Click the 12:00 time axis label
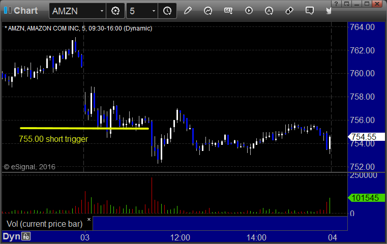This screenshot has width=387, height=244. point(180,237)
